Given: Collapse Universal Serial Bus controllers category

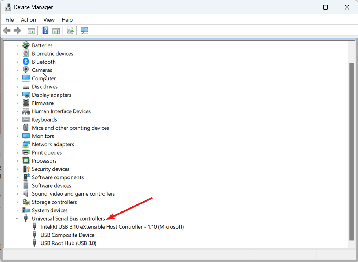Looking at the screenshot, I should [x=17, y=218].
